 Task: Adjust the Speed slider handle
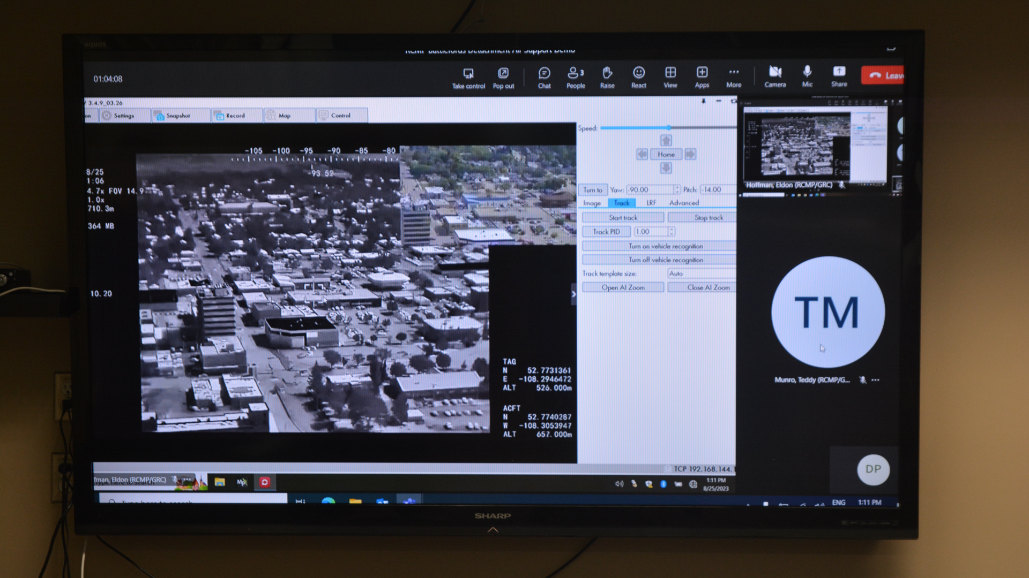pyautogui.click(x=668, y=128)
